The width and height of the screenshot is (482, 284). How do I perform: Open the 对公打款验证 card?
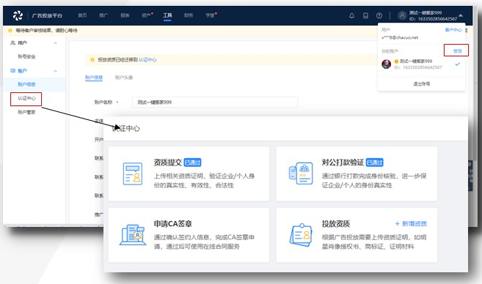point(357,173)
